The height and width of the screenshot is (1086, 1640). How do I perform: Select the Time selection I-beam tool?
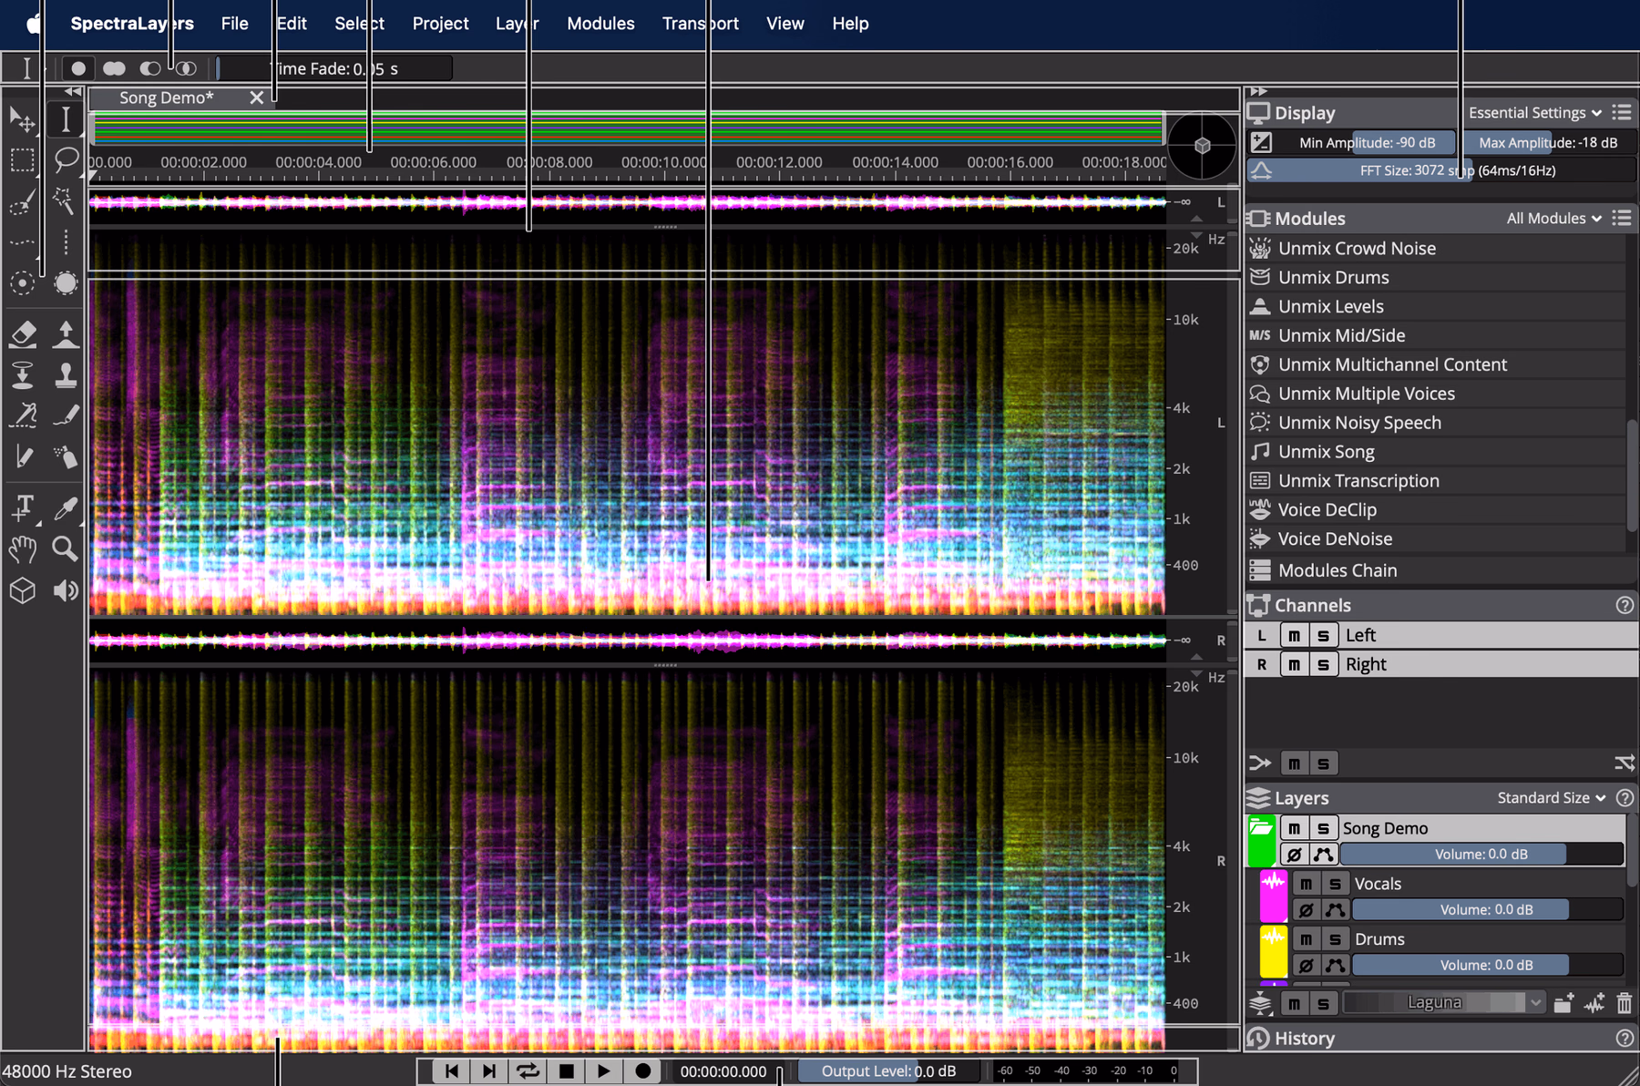click(x=66, y=118)
